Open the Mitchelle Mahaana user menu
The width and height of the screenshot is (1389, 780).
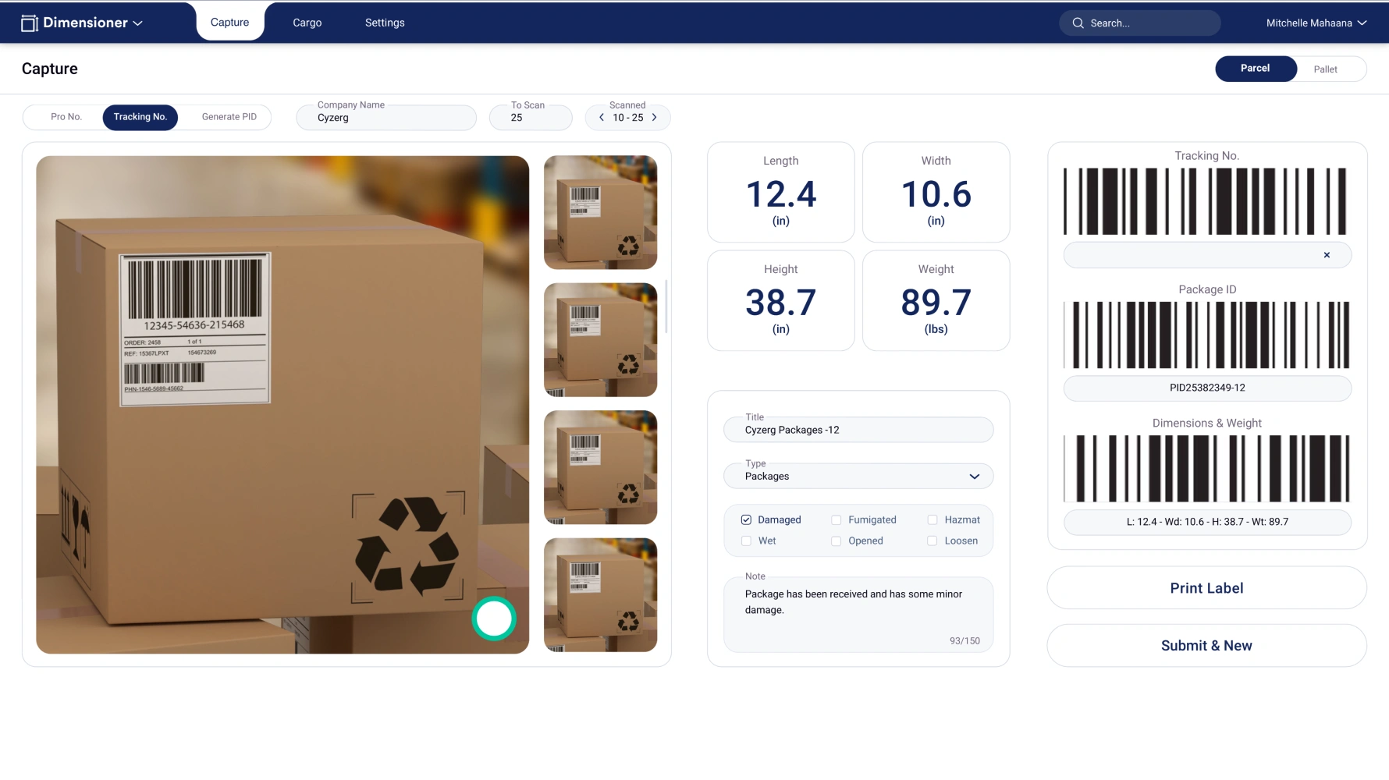click(1316, 23)
